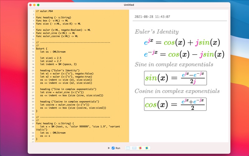Click code line 'func size (- v:ML, size:R) -> ML'
This screenshot has height=156, width=249.
pos(58,24)
